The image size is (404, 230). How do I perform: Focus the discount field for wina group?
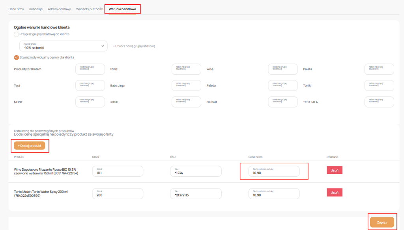(x=282, y=69)
